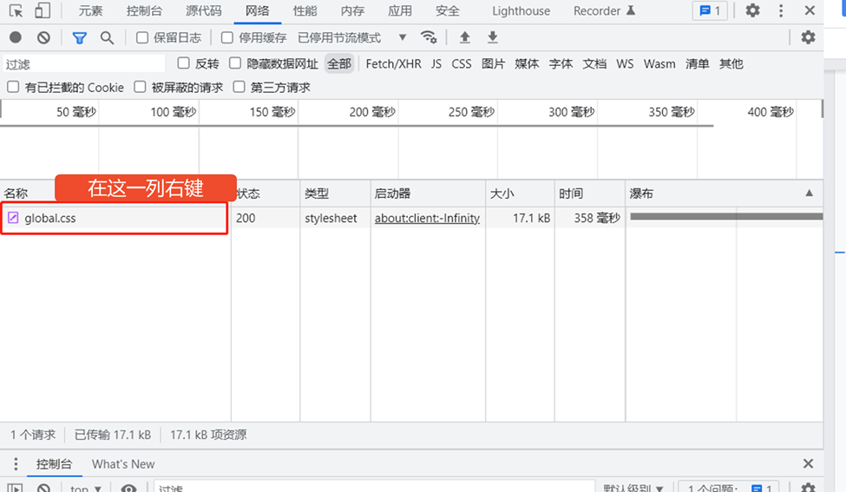Tick 有已拦截的 Cookie checkbox
Viewport: 846px width, 492px height.
pos(13,87)
